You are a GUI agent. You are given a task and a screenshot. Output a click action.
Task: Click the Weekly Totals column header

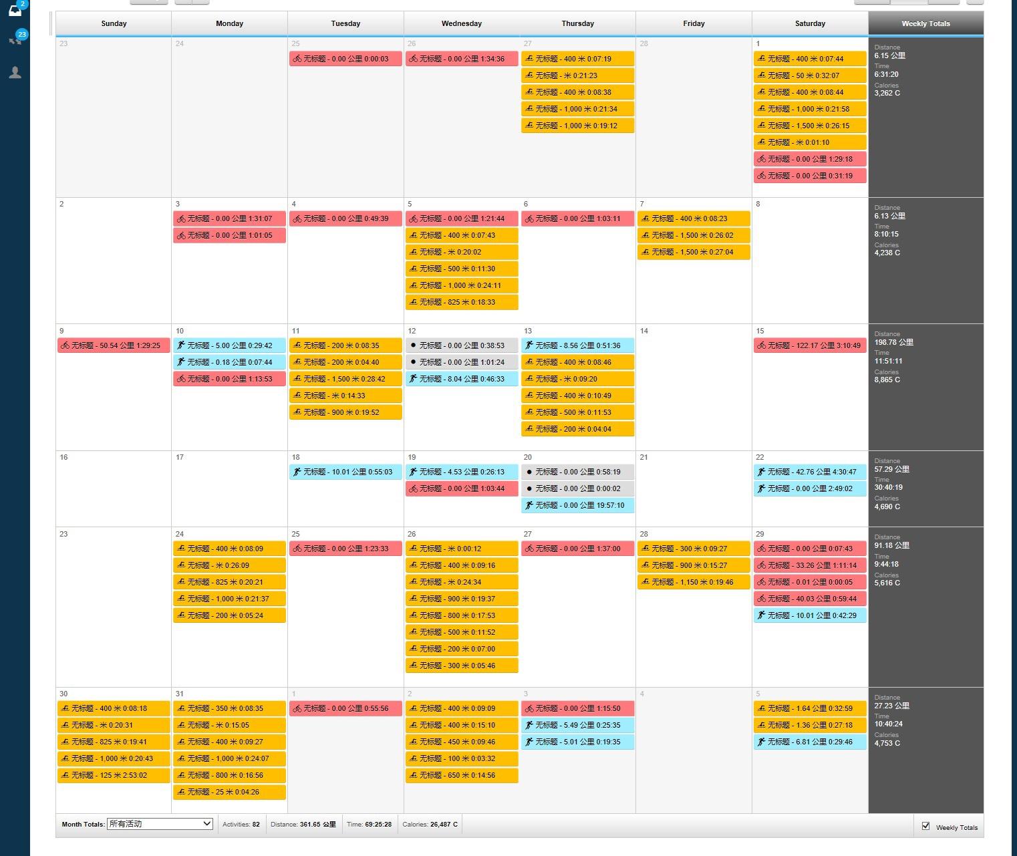[925, 23]
